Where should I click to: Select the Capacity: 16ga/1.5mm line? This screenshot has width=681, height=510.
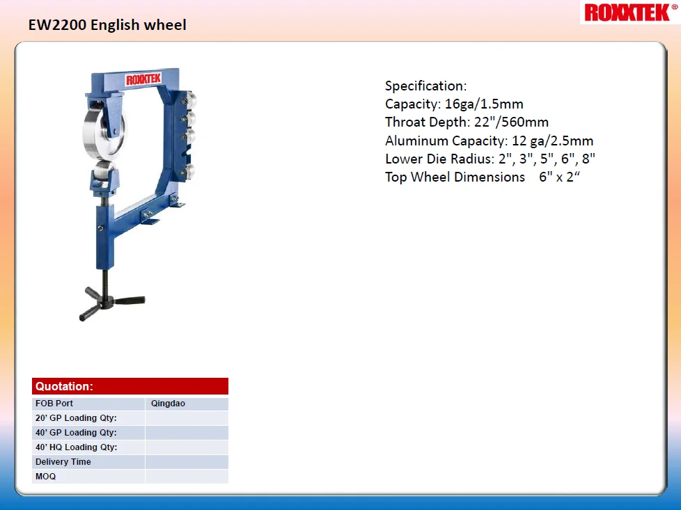point(454,104)
